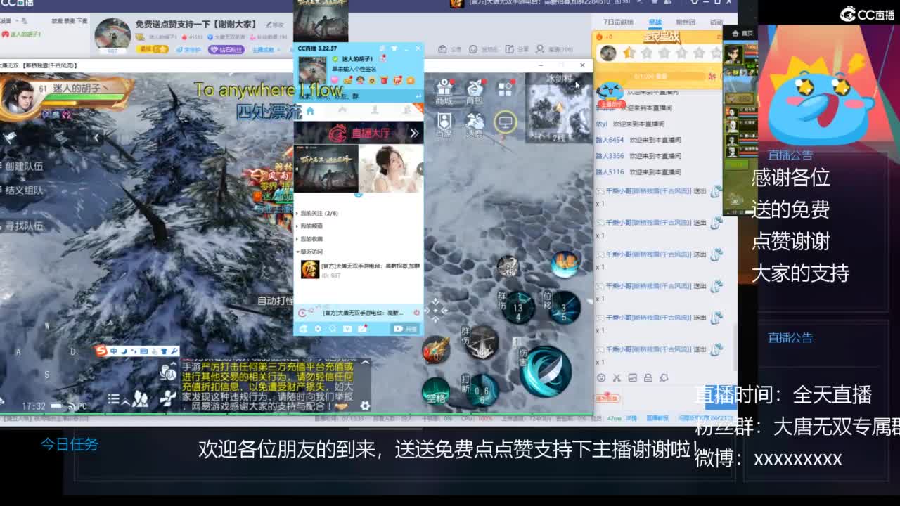Viewport: 900px width, 506px height.
Task: Switch to the 粉丝团 tab
Action: point(685,22)
